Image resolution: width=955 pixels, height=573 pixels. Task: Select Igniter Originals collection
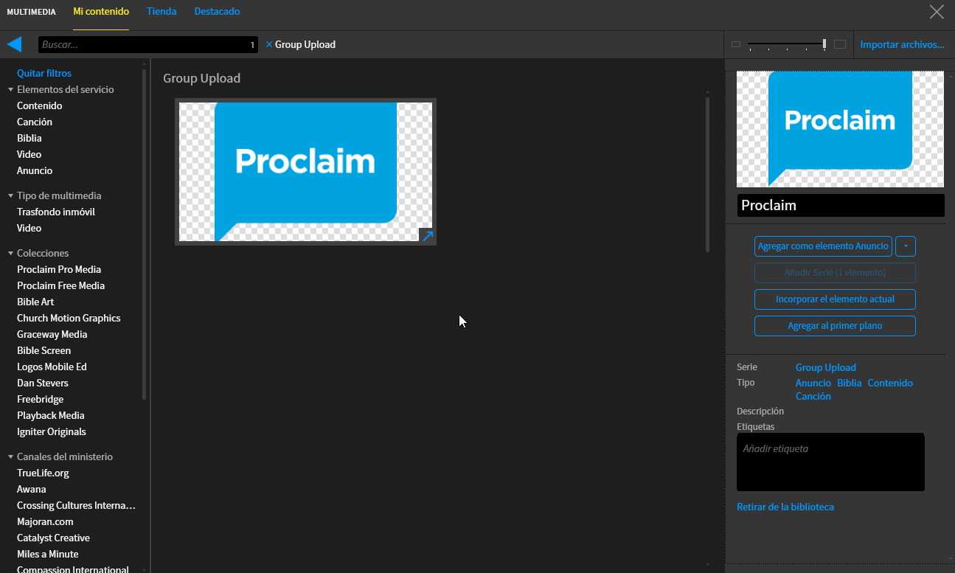52,431
